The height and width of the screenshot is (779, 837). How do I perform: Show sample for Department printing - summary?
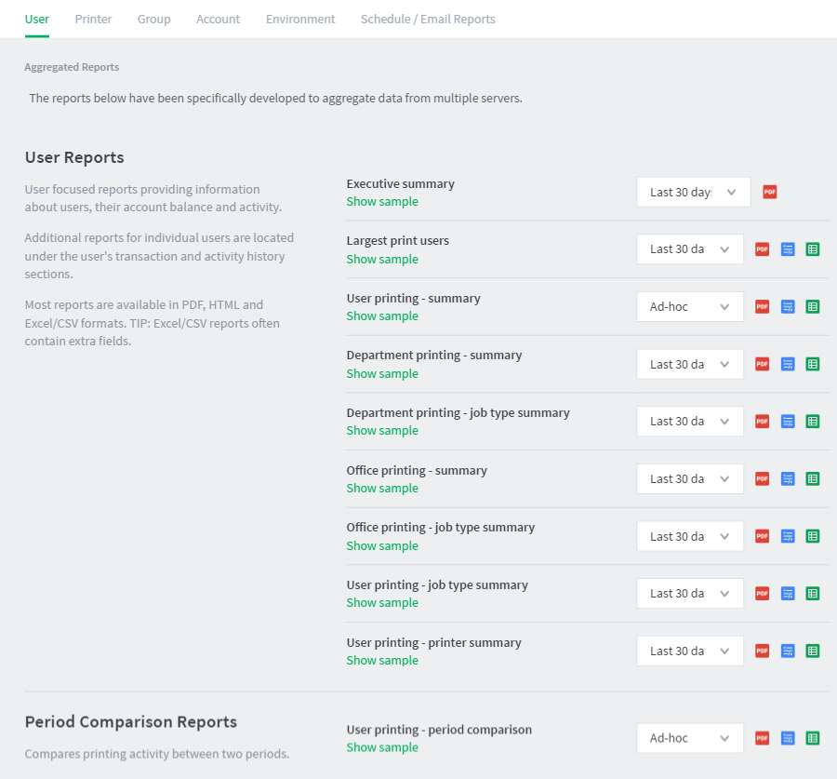pos(382,373)
